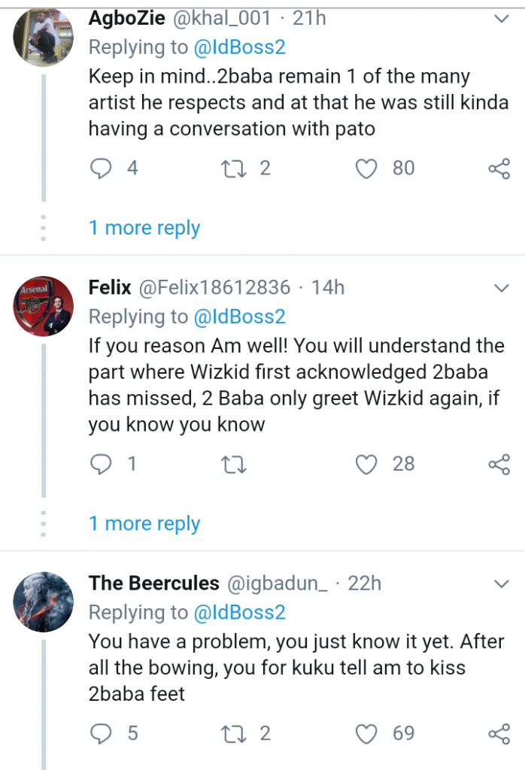Like The Beercules' tweet

click(366, 733)
